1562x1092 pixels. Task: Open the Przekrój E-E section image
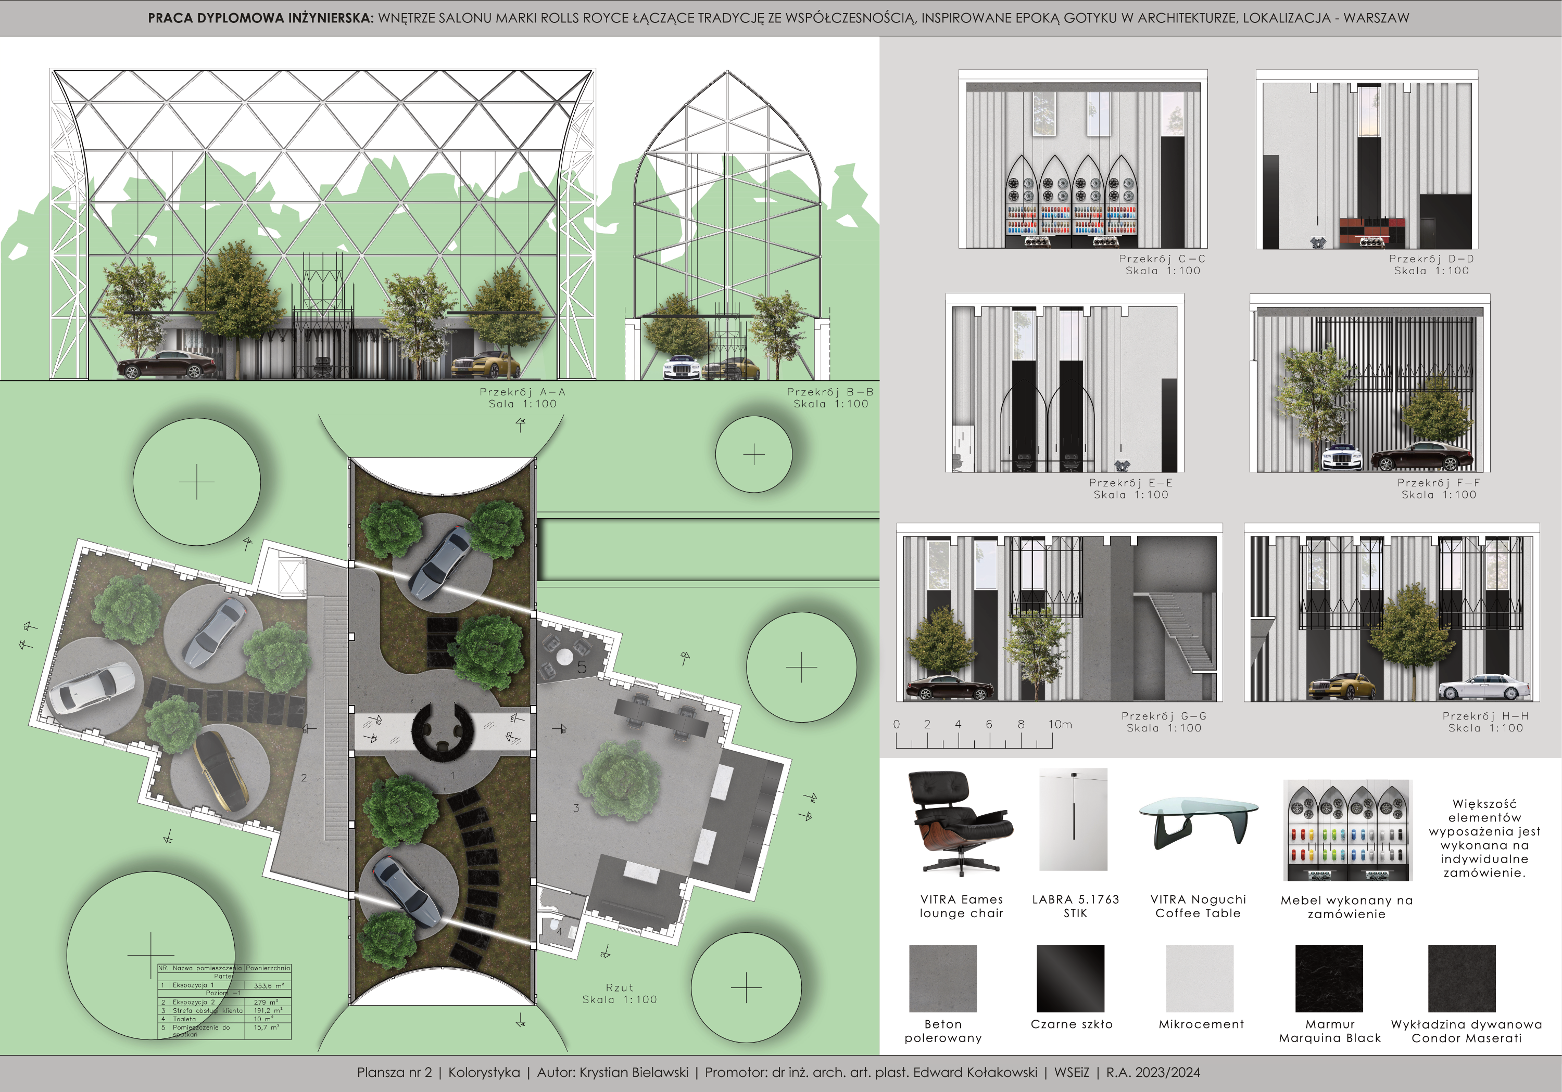coord(1065,383)
